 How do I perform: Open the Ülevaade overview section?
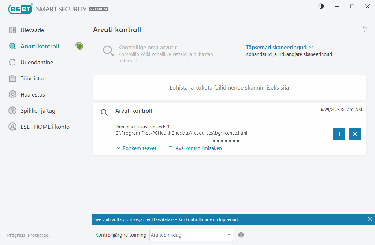[32, 30]
